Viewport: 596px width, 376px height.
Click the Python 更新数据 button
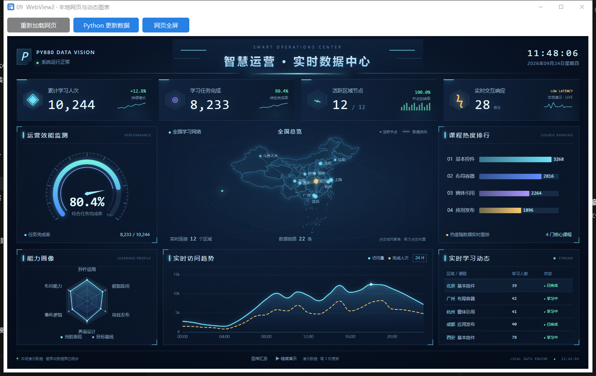point(106,25)
